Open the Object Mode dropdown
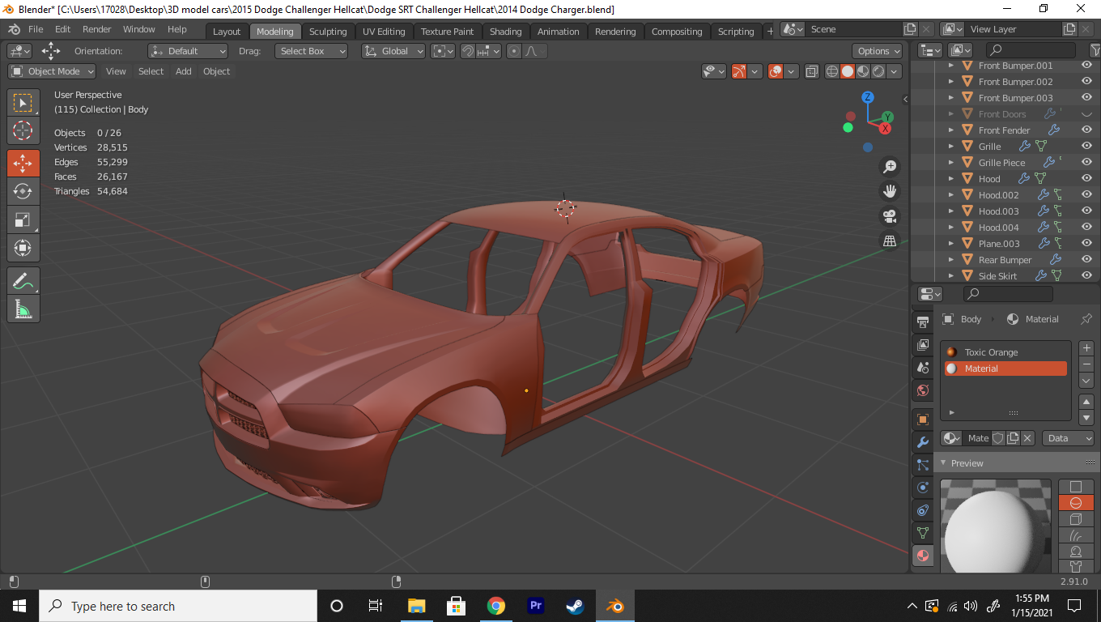Viewport: 1101px width, 622px height. pyautogui.click(x=52, y=71)
